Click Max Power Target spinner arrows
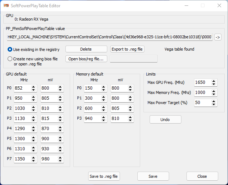The height and width of the screenshot is (185, 228). (214, 103)
